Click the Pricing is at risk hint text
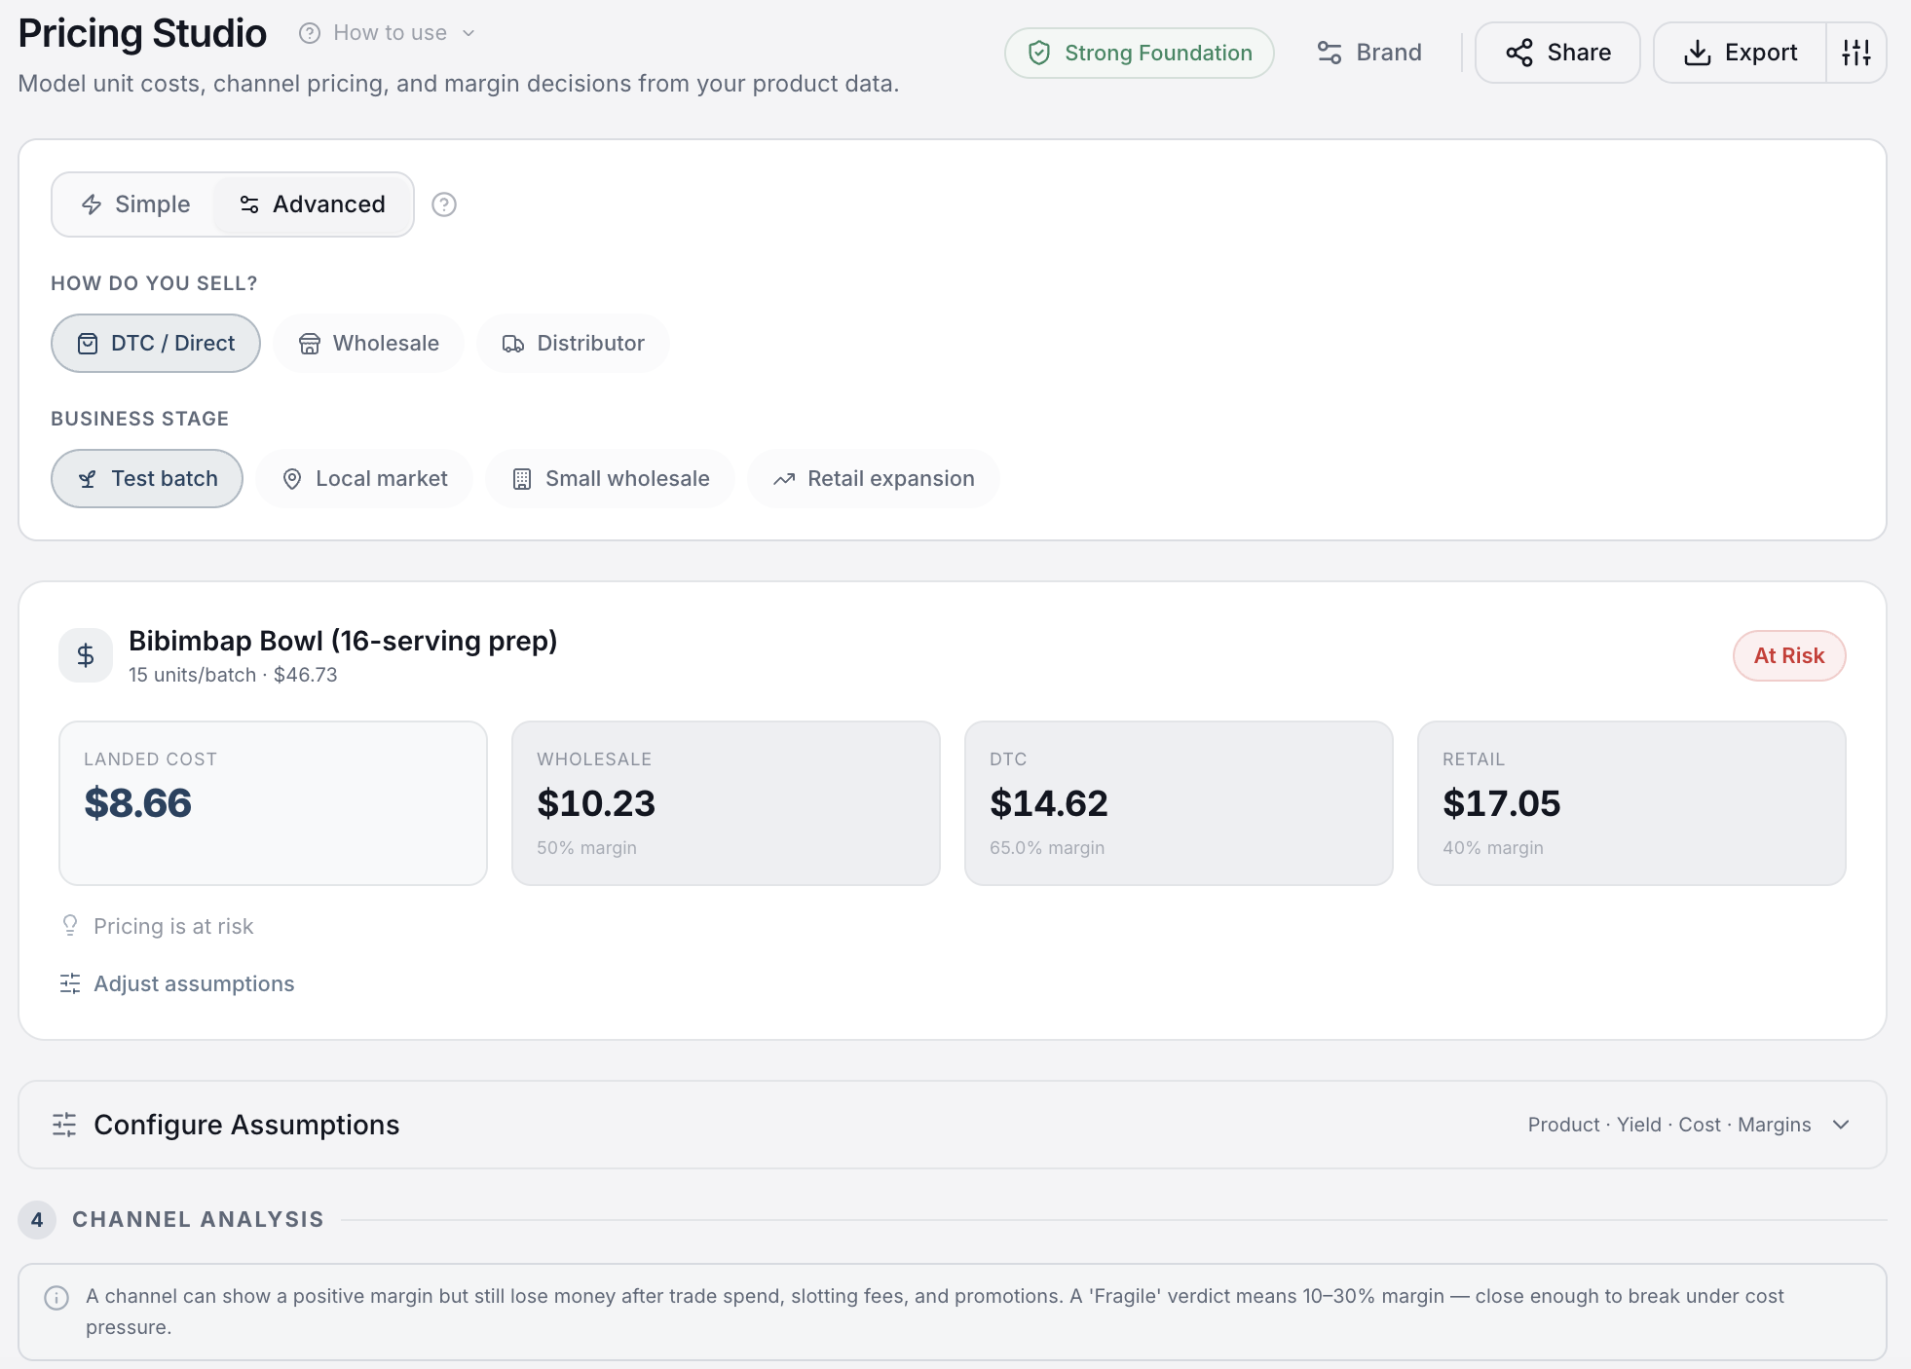 click(x=173, y=926)
